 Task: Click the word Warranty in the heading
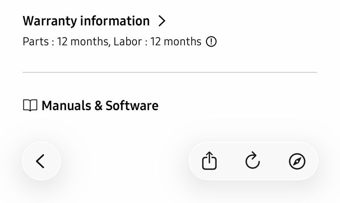[50, 22]
